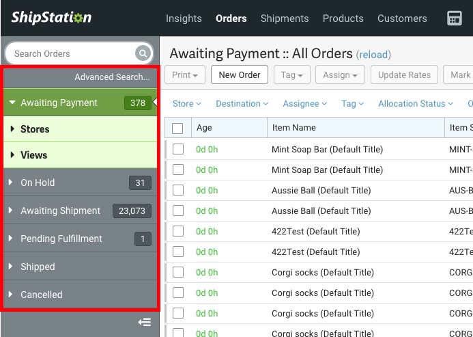Expand the Views group

(12, 154)
